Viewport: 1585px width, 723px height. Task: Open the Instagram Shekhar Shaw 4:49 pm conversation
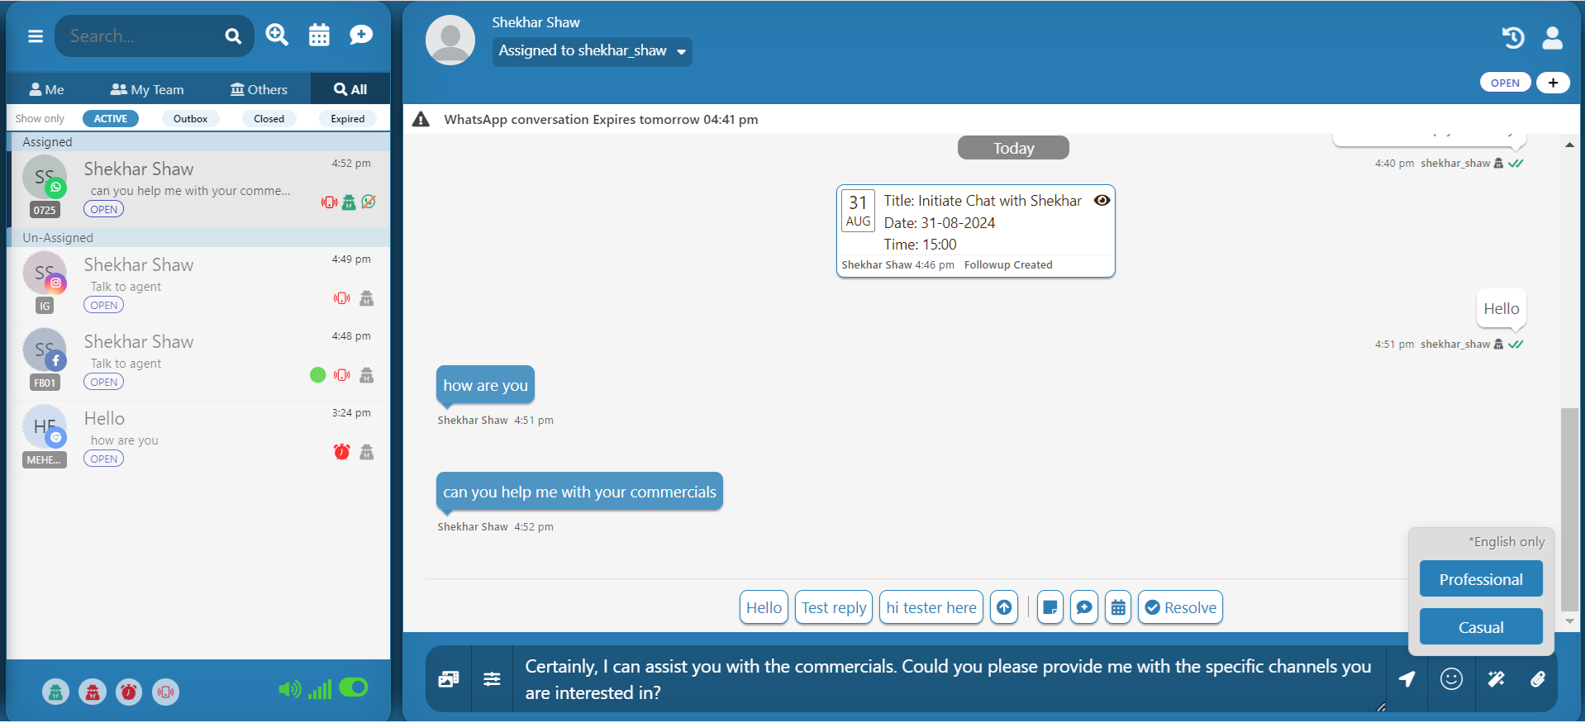pyautogui.click(x=198, y=285)
